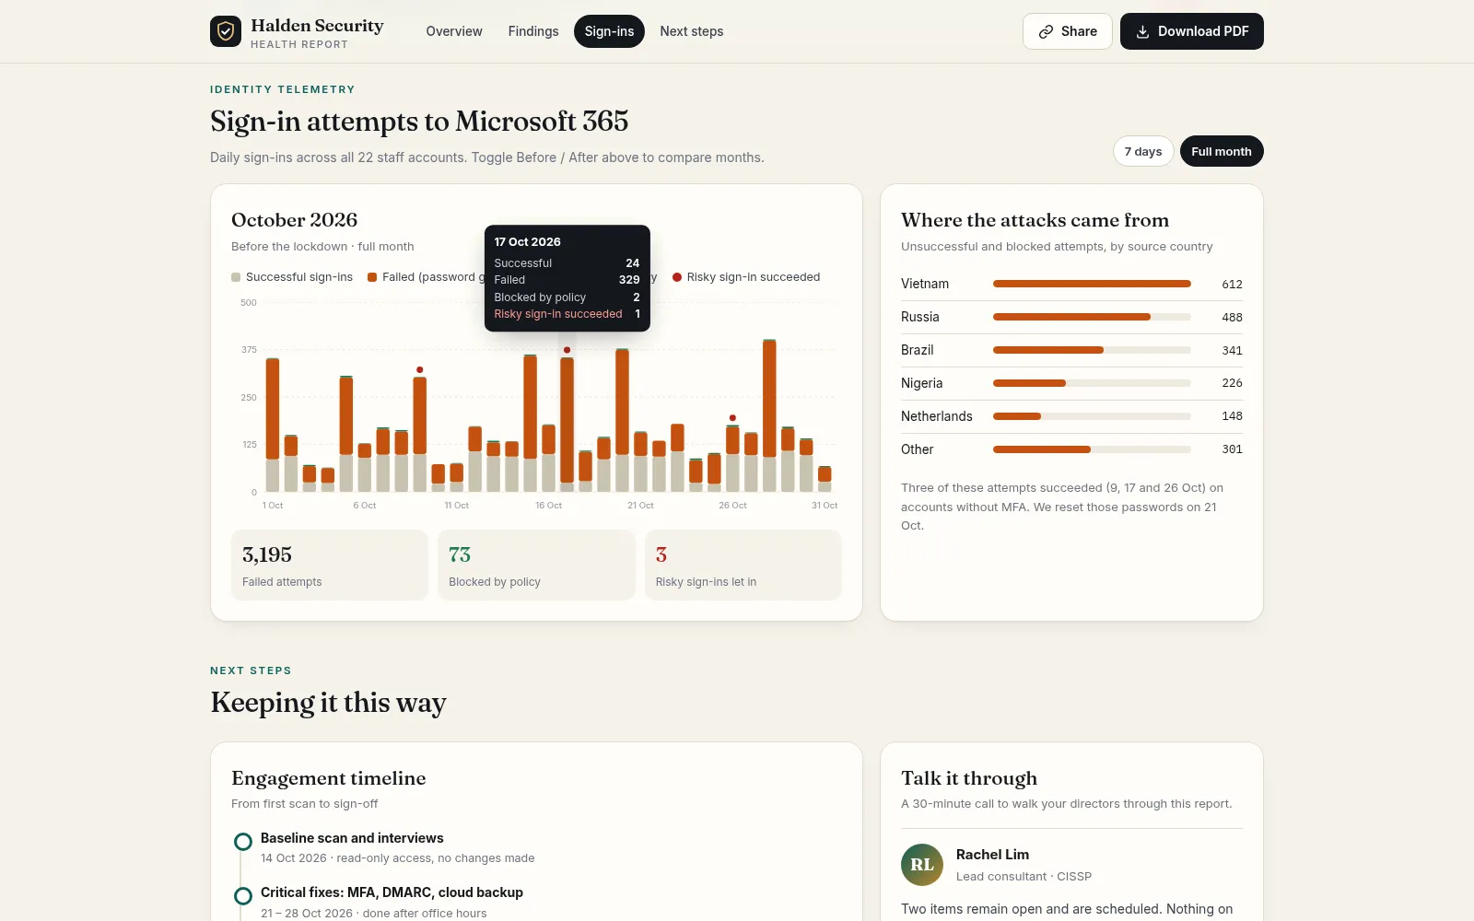Click the download arrow icon

click(1142, 31)
